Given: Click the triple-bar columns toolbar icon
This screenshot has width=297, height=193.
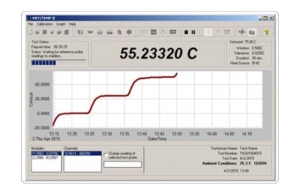Looking at the screenshot, I should pyautogui.click(x=227, y=32).
